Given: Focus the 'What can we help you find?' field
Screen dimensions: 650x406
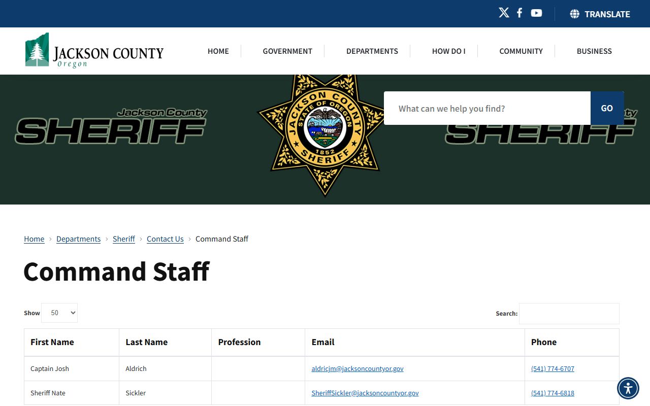Looking at the screenshot, I should click(487, 108).
